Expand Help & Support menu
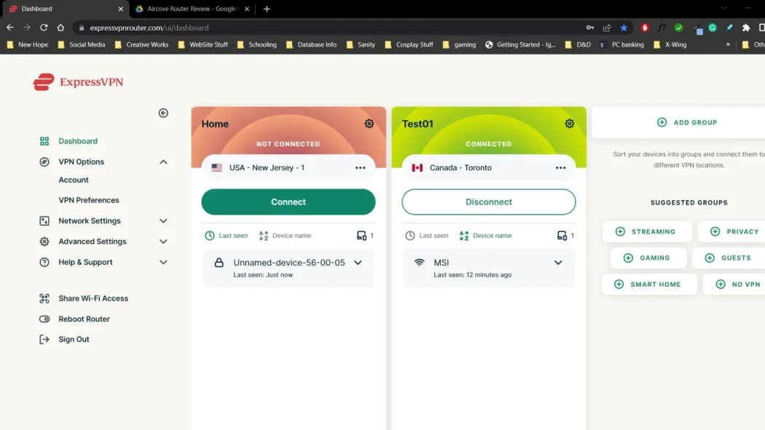 (163, 262)
